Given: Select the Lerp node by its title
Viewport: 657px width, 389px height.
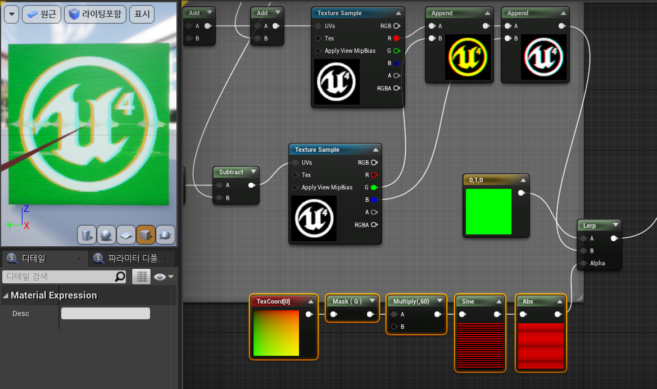Looking at the screenshot, I should (589, 225).
